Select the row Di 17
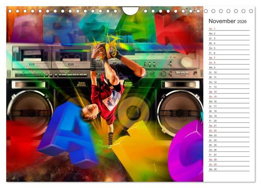The image size is (261, 188). pyautogui.click(x=229, y=106)
